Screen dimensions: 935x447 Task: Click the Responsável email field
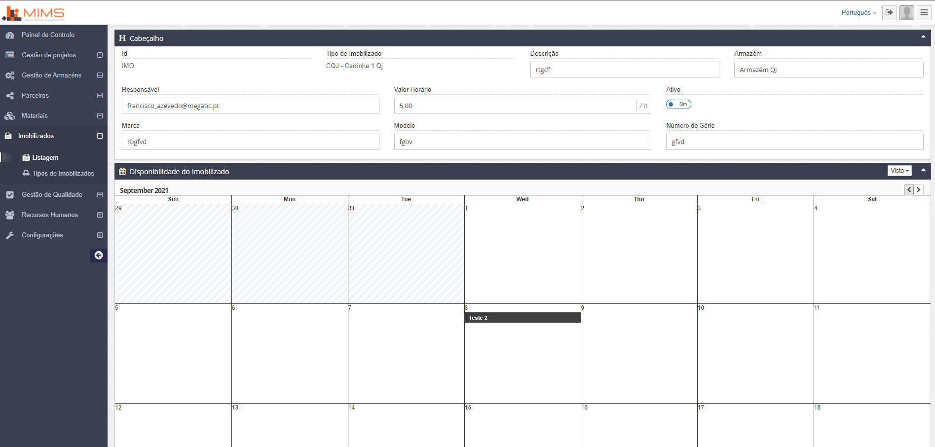click(251, 106)
